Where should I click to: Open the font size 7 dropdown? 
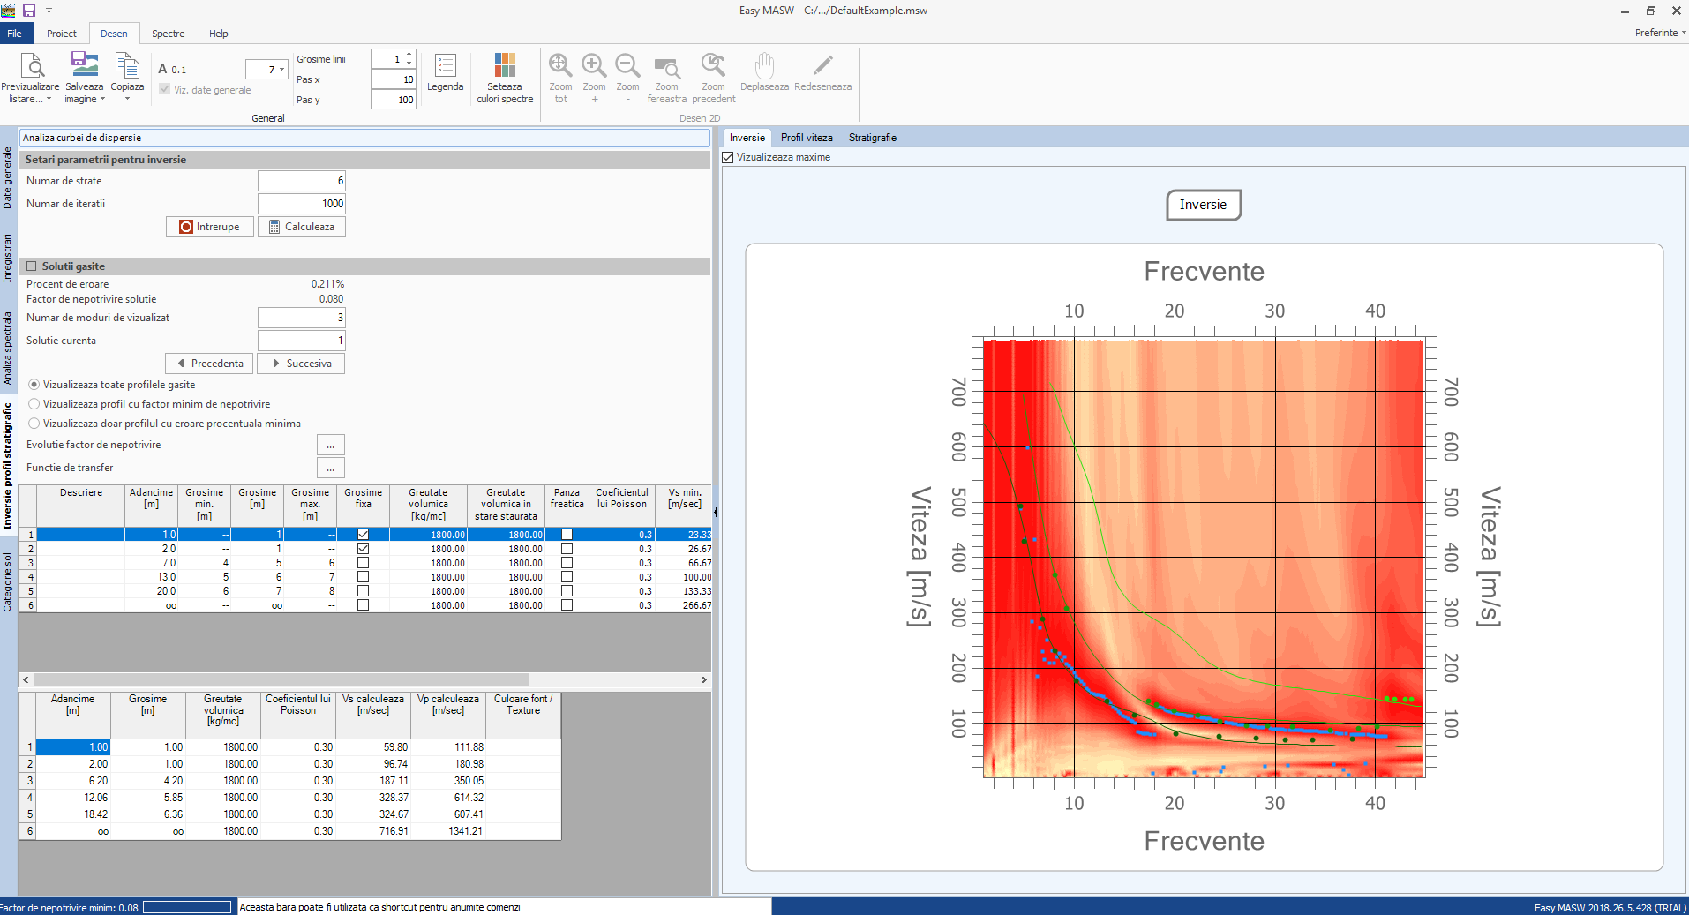point(281,69)
